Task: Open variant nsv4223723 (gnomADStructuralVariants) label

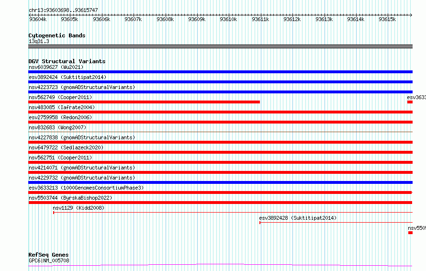Action: coord(82,87)
